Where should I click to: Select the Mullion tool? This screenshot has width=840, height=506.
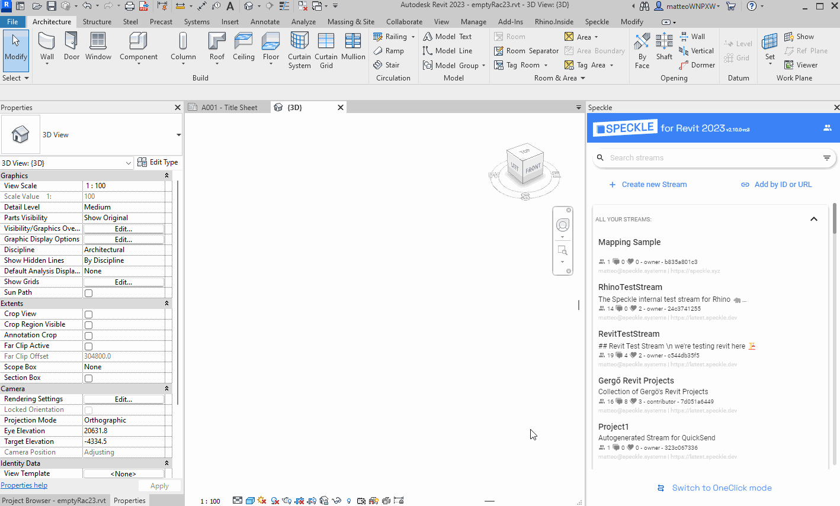tap(353, 47)
